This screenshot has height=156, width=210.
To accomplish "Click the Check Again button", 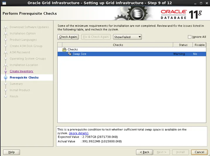I will [68, 37].
